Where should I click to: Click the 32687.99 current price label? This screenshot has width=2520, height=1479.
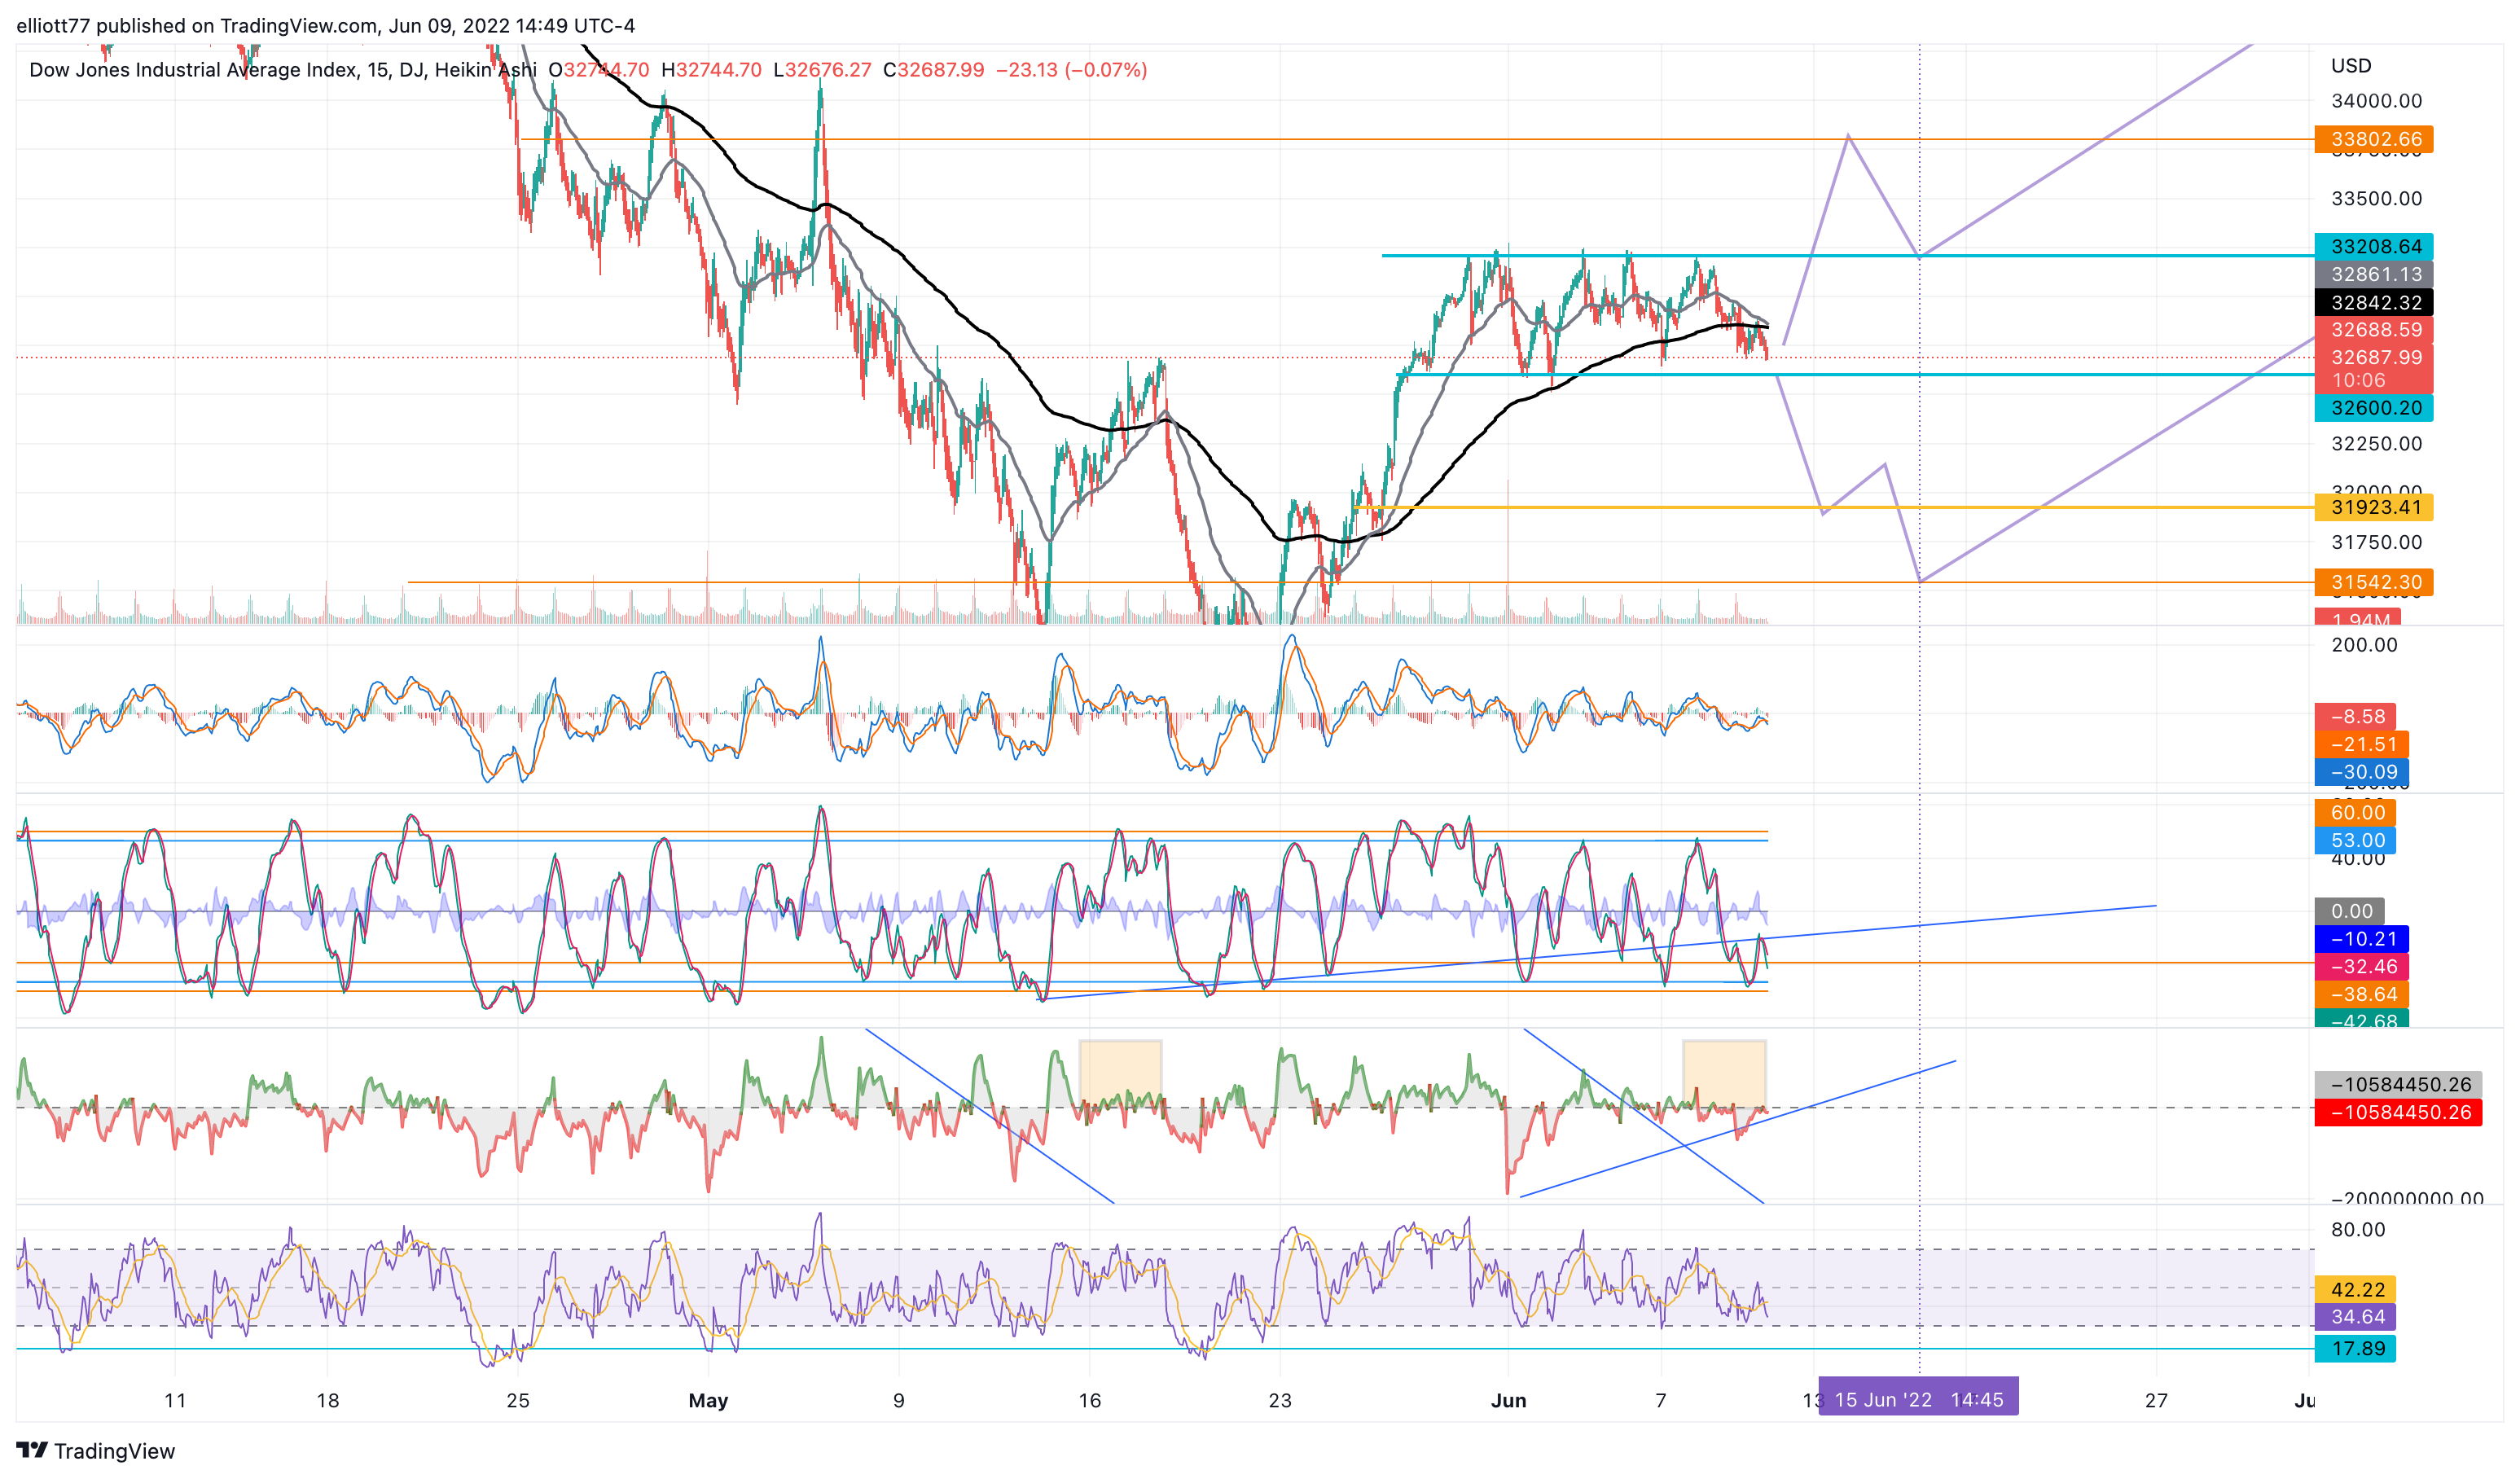coord(2375,357)
